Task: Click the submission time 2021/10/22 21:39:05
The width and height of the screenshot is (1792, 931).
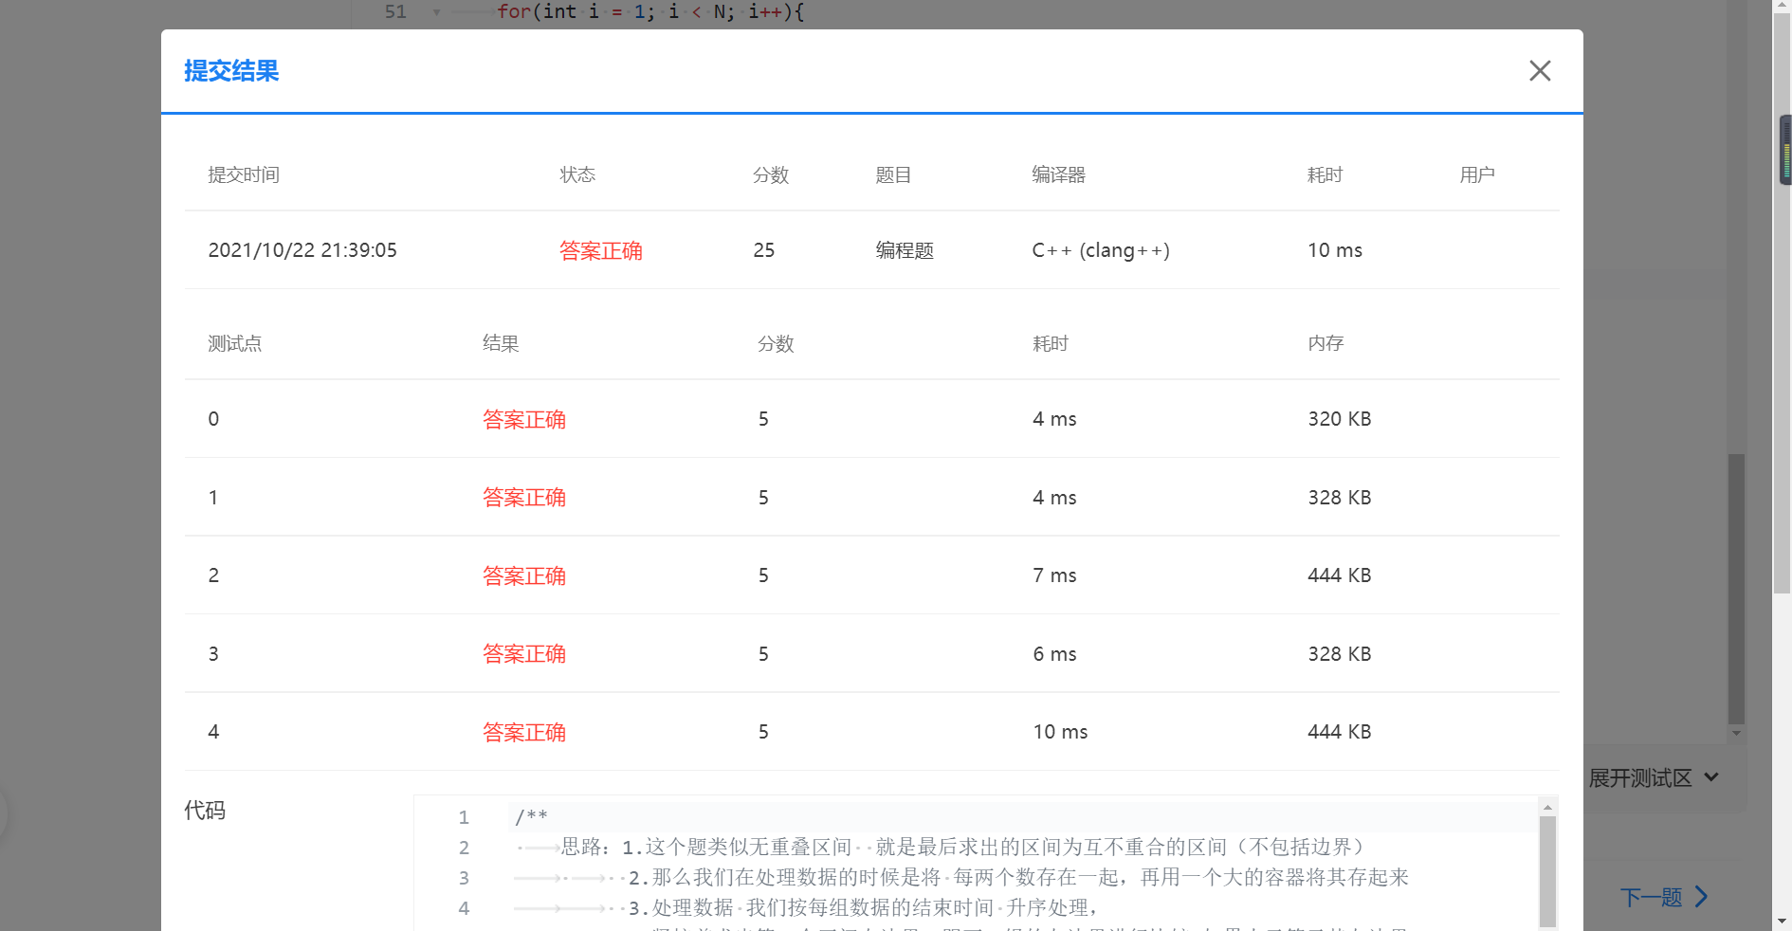Action: pos(302,250)
